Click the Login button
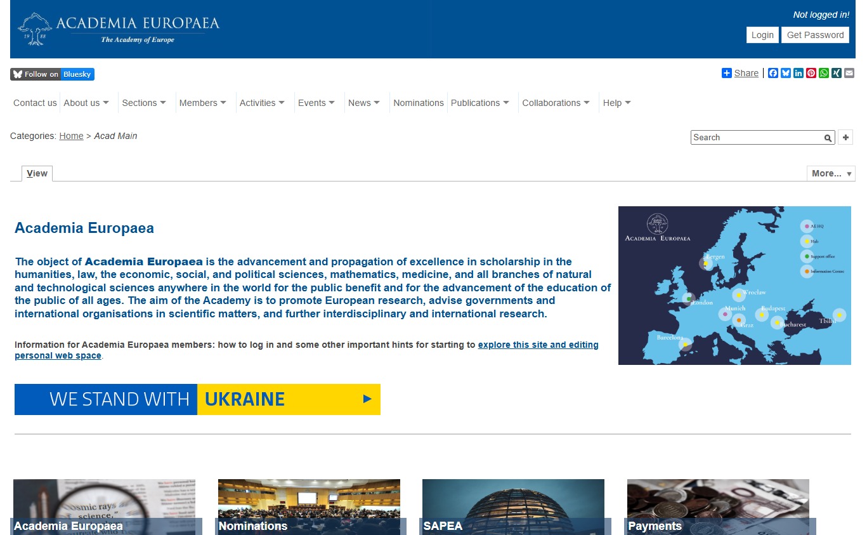Viewport: 867px width, 535px height. pyautogui.click(x=762, y=35)
